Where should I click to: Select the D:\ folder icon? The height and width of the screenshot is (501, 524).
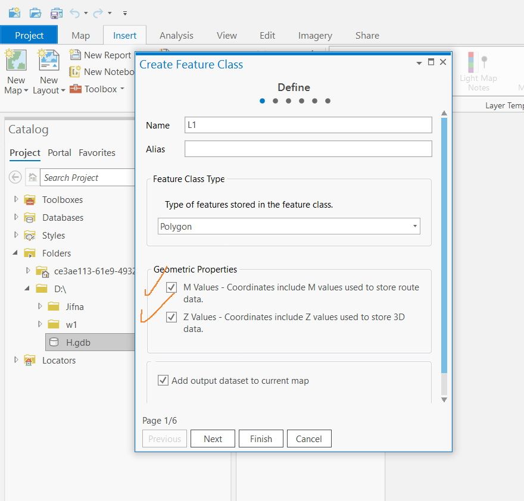[x=42, y=288]
